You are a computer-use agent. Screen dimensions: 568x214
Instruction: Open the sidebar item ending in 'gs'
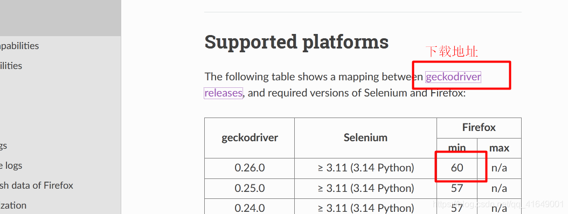3,146
